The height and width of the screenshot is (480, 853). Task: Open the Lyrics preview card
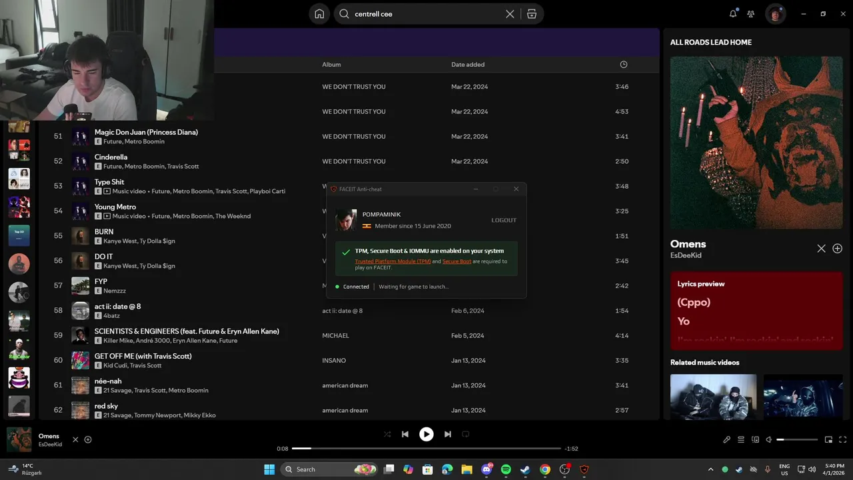756,311
